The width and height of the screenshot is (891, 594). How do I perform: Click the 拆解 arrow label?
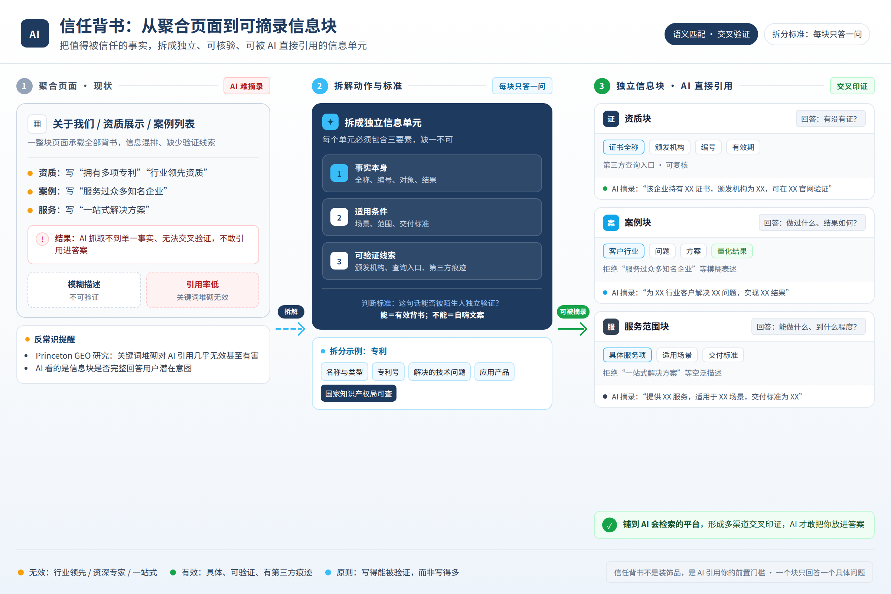[291, 311]
